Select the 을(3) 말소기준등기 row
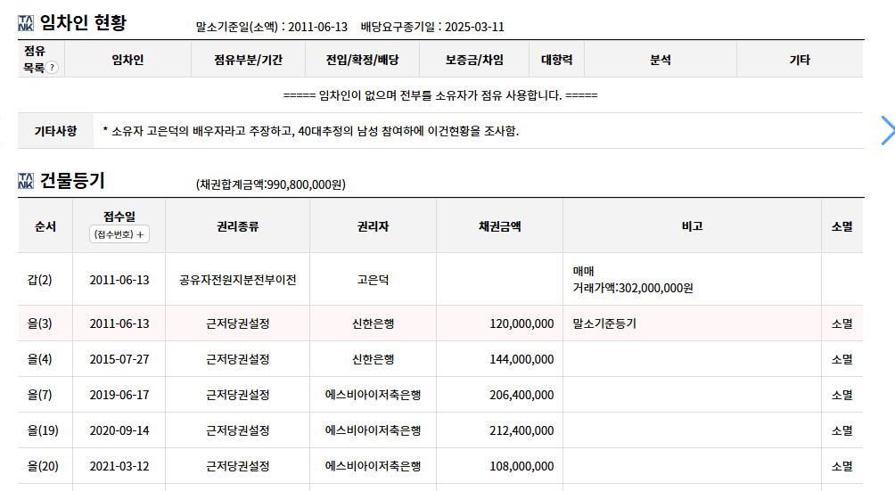This screenshot has width=895, height=491. pyautogui.click(x=440, y=323)
